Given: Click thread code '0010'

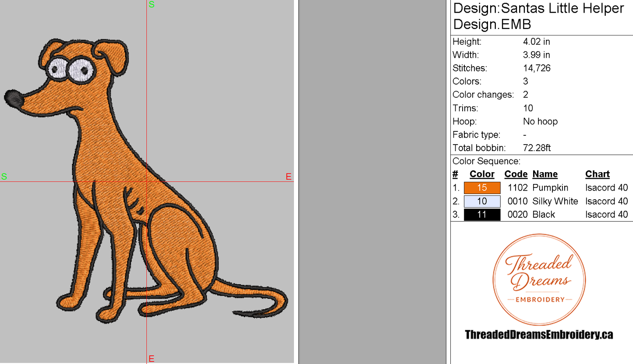Looking at the screenshot, I should [x=517, y=201].
